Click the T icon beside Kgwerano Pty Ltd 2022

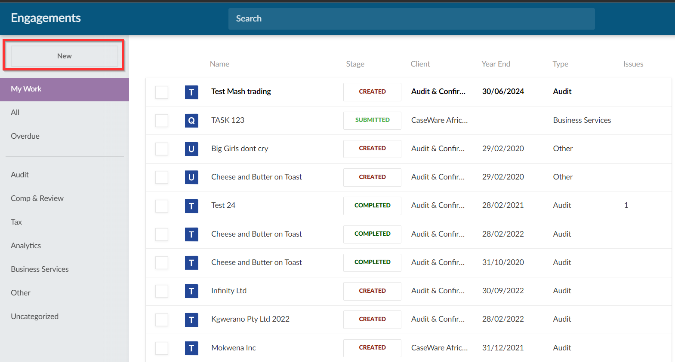tap(191, 319)
